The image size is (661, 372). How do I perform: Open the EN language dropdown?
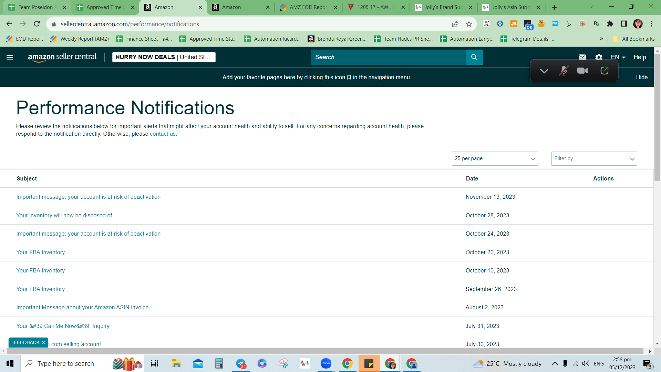[618, 57]
